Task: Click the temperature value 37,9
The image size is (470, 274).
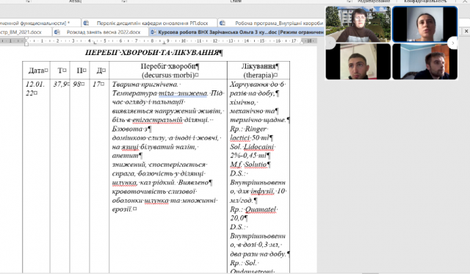Action: [x=61, y=84]
